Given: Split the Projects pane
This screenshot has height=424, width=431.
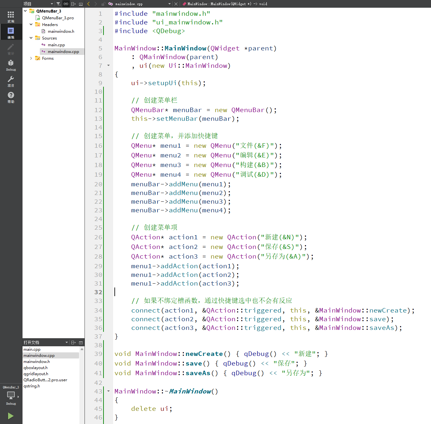Looking at the screenshot, I should pos(73,4).
